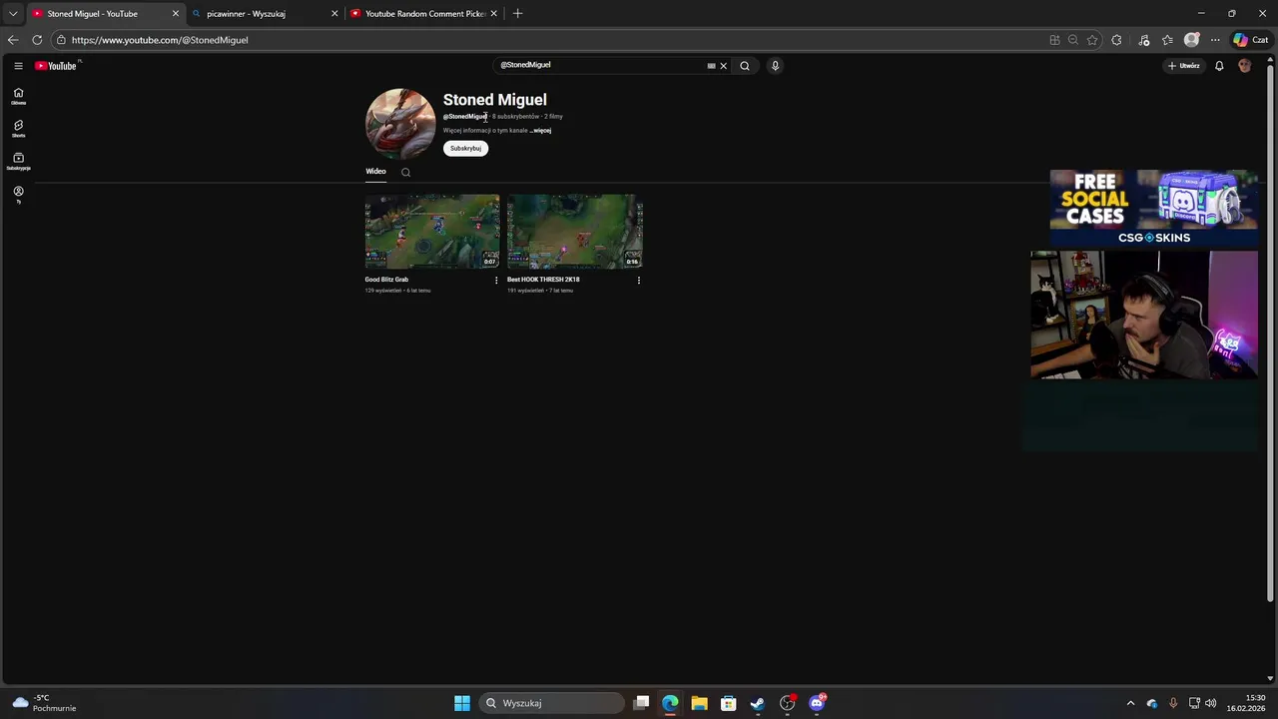This screenshot has height=719, width=1278.
Task: Open the Good Blitz Grab thumbnail
Action: coord(432,232)
